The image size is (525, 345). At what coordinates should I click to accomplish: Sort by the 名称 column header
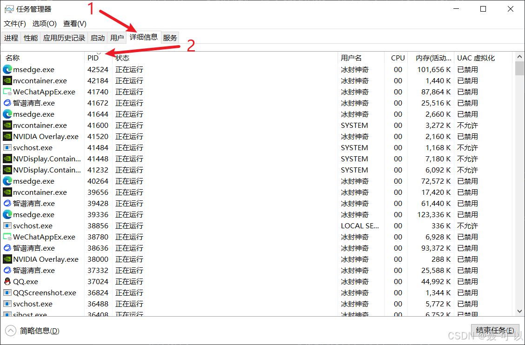[x=43, y=58]
